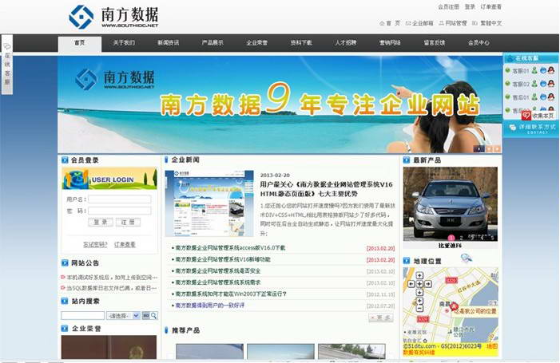
Task: Click the 南方数据 logo in the header
Action: pyautogui.click(x=113, y=17)
